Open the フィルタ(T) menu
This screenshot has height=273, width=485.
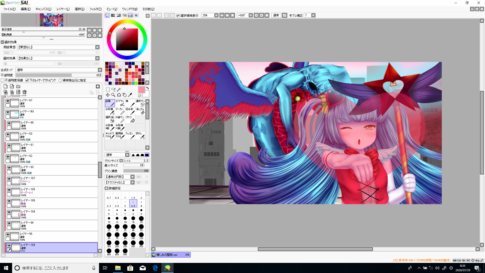click(95, 9)
